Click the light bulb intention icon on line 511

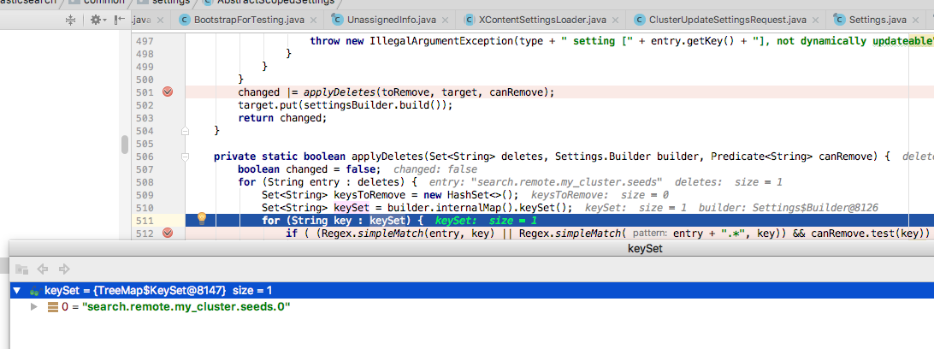click(201, 219)
